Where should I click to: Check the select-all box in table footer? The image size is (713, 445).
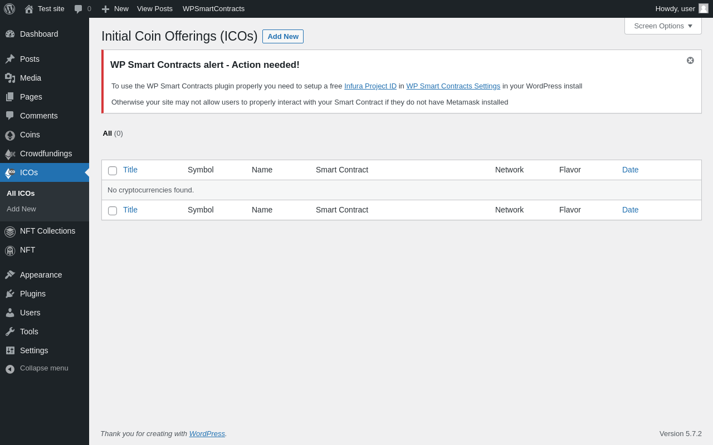pos(113,211)
